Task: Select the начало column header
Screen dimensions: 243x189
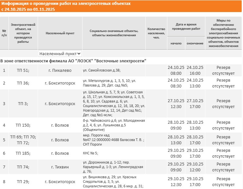Action: 176,43
